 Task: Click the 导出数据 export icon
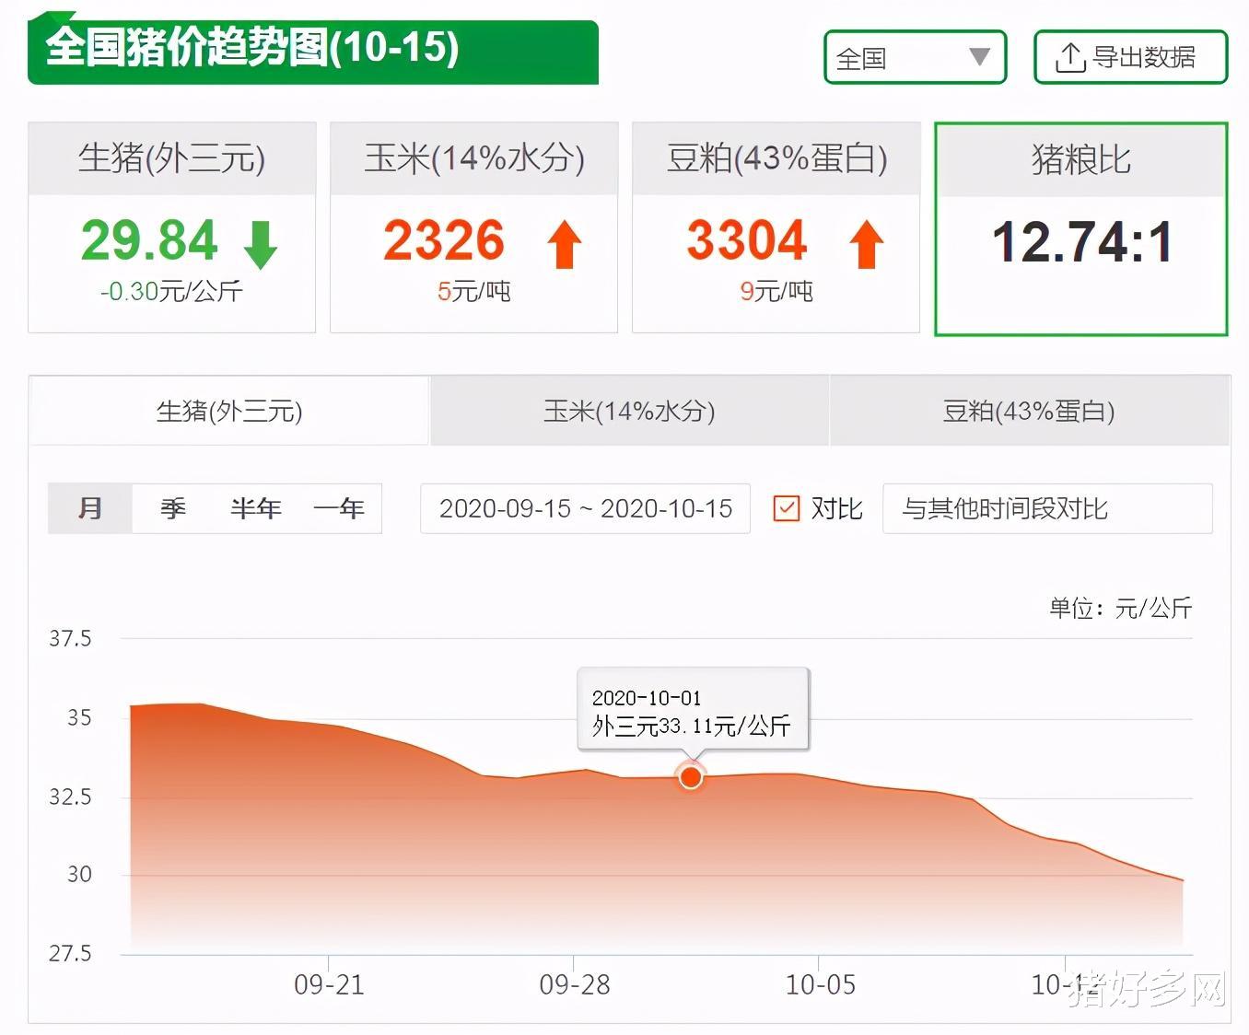point(1069,56)
